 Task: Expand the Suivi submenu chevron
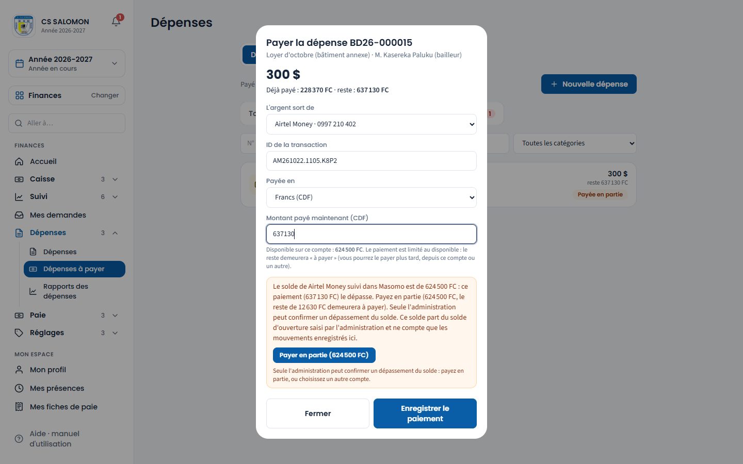tap(115, 196)
